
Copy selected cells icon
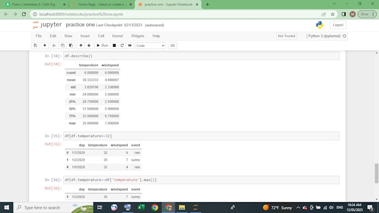[x=62, y=46]
